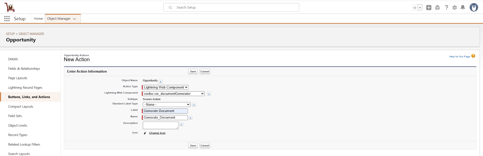Open the Global Actions plus icon
This screenshot has height=156, width=483.
(429, 8)
